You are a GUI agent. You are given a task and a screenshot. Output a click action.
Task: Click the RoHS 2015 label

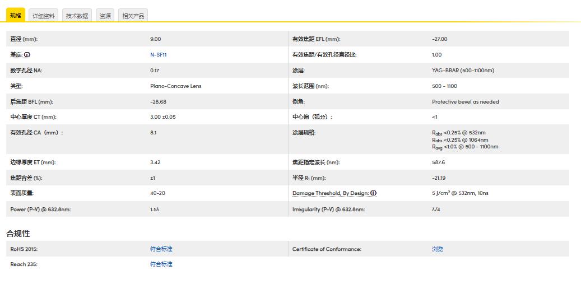24,249
